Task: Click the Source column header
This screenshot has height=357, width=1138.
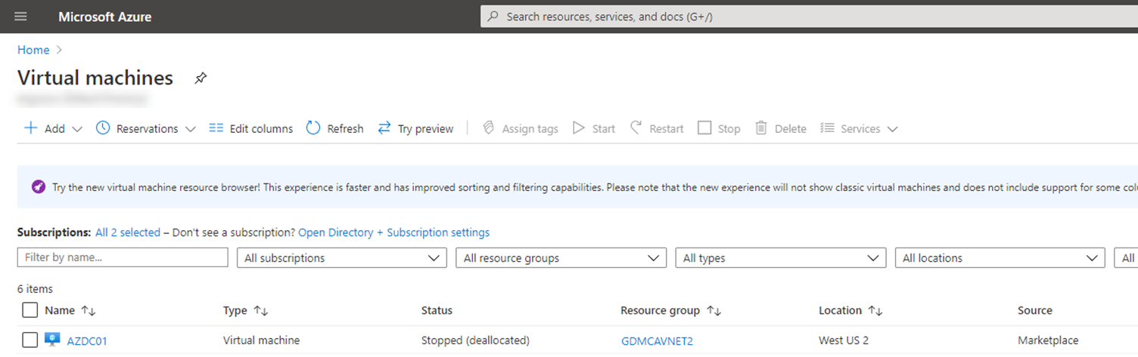Action: point(1034,310)
